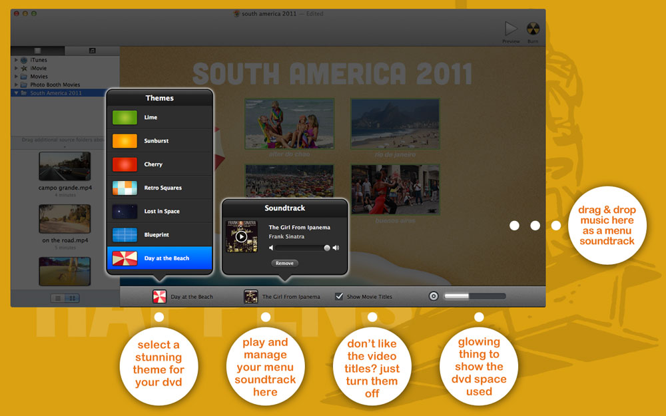Image resolution: width=666 pixels, height=416 pixels.
Task: Click the max volume speaker icon
Action: pyautogui.click(x=336, y=248)
